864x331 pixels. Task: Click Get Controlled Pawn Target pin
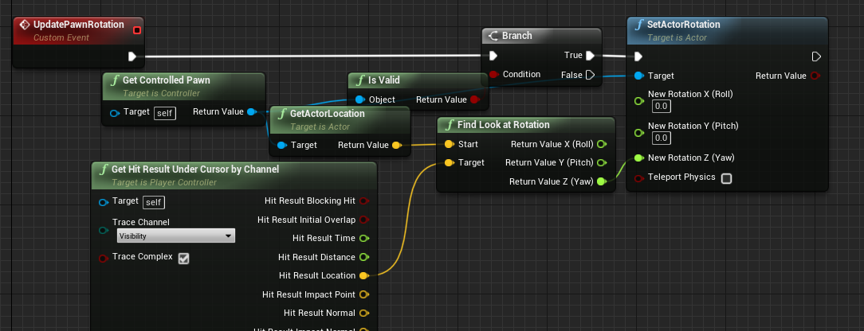[x=114, y=113]
